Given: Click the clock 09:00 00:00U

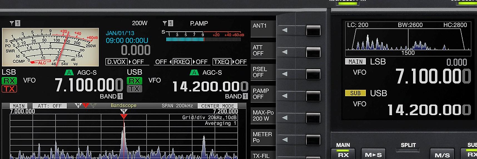Looking at the screenshot, I should (127, 41).
